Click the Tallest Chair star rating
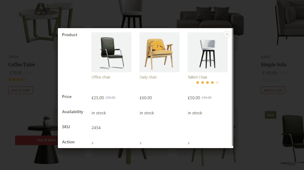 click(x=207, y=83)
